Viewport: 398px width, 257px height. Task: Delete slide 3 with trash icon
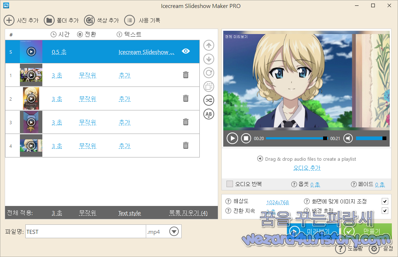[186, 122]
